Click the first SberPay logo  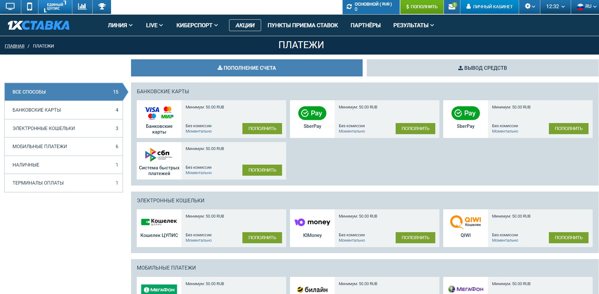click(x=312, y=113)
